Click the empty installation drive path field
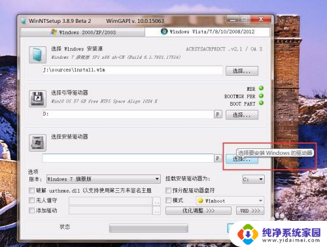Image resolution: width=327 pixels, height=247 pixels. click(128, 158)
